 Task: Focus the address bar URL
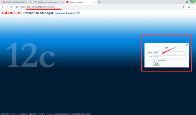(x=41, y=7)
